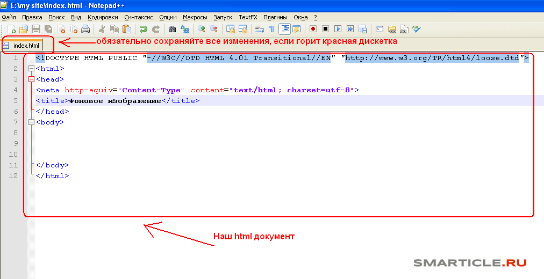Collapse the head tag fold marker
Viewport: 544px width, 279px height.
31,79
